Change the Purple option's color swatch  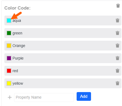coord(9,58)
